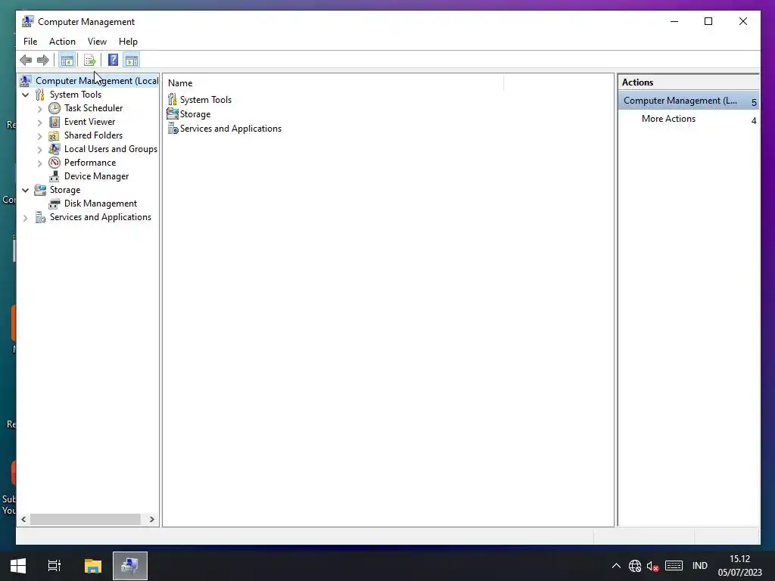
Task: Click the Forward arrow toolbar icon
Action: pos(43,61)
